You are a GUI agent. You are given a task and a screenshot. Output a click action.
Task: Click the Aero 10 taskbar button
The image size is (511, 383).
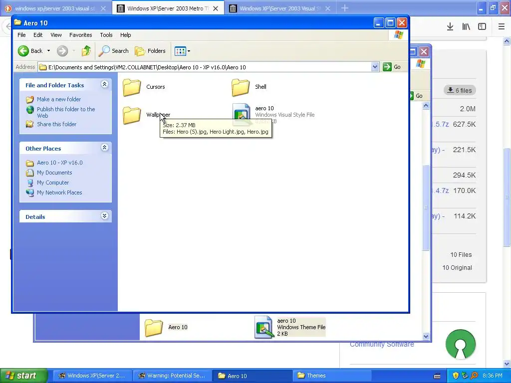[x=252, y=376]
